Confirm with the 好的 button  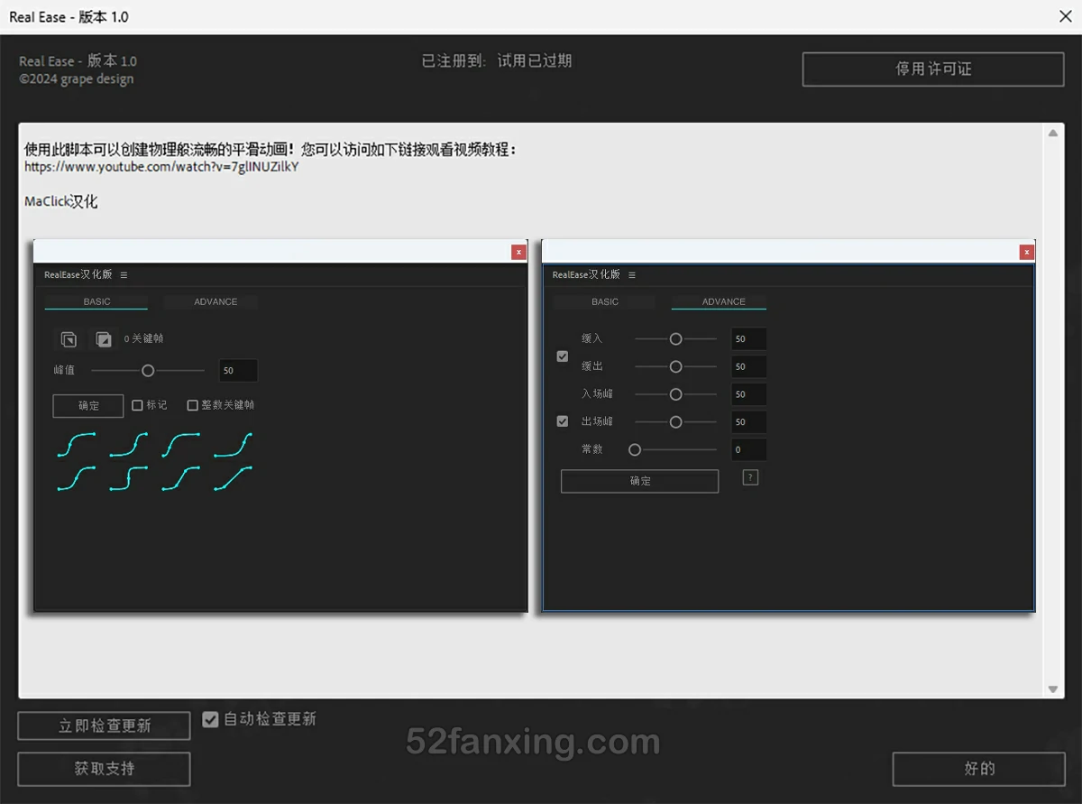pyautogui.click(x=979, y=769)
